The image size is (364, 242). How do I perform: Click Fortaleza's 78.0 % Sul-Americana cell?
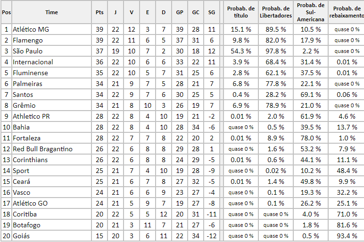[311, 138]
